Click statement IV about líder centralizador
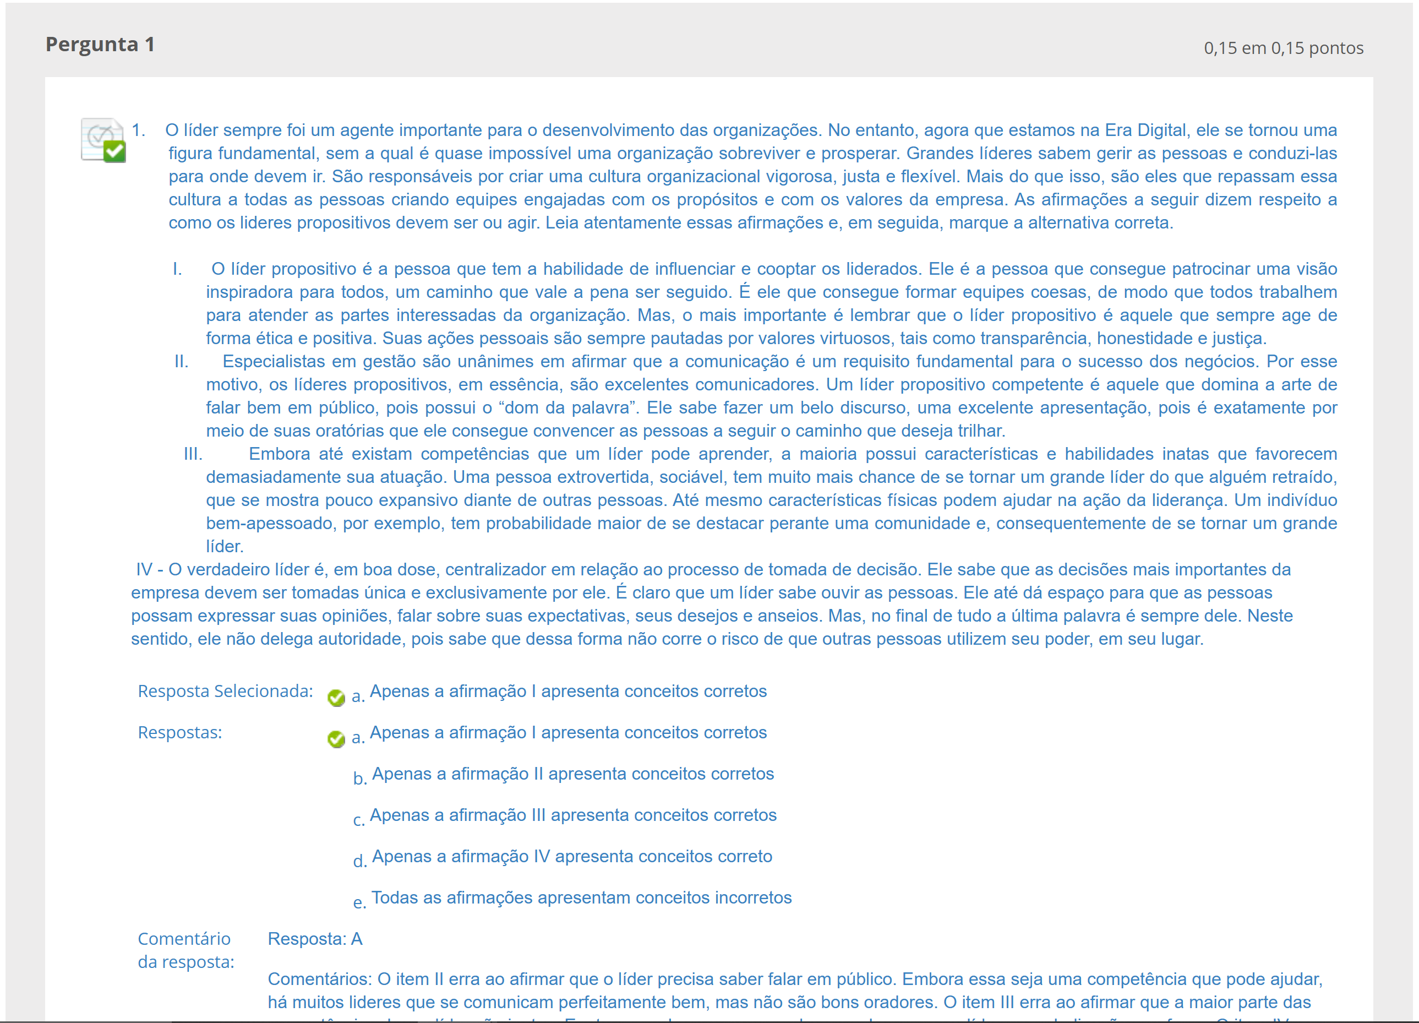 pos(712,605)
